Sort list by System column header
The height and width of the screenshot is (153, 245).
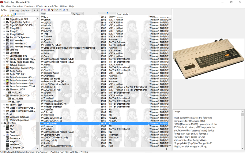[x=160, y=16]
